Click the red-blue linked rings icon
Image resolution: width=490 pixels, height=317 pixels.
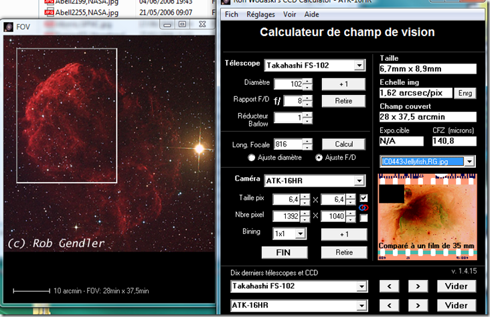[363, 208]
